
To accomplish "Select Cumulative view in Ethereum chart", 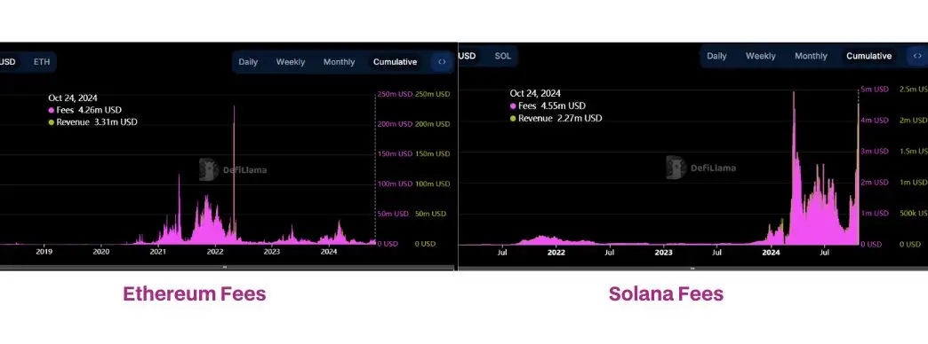I will click(395, 62).
